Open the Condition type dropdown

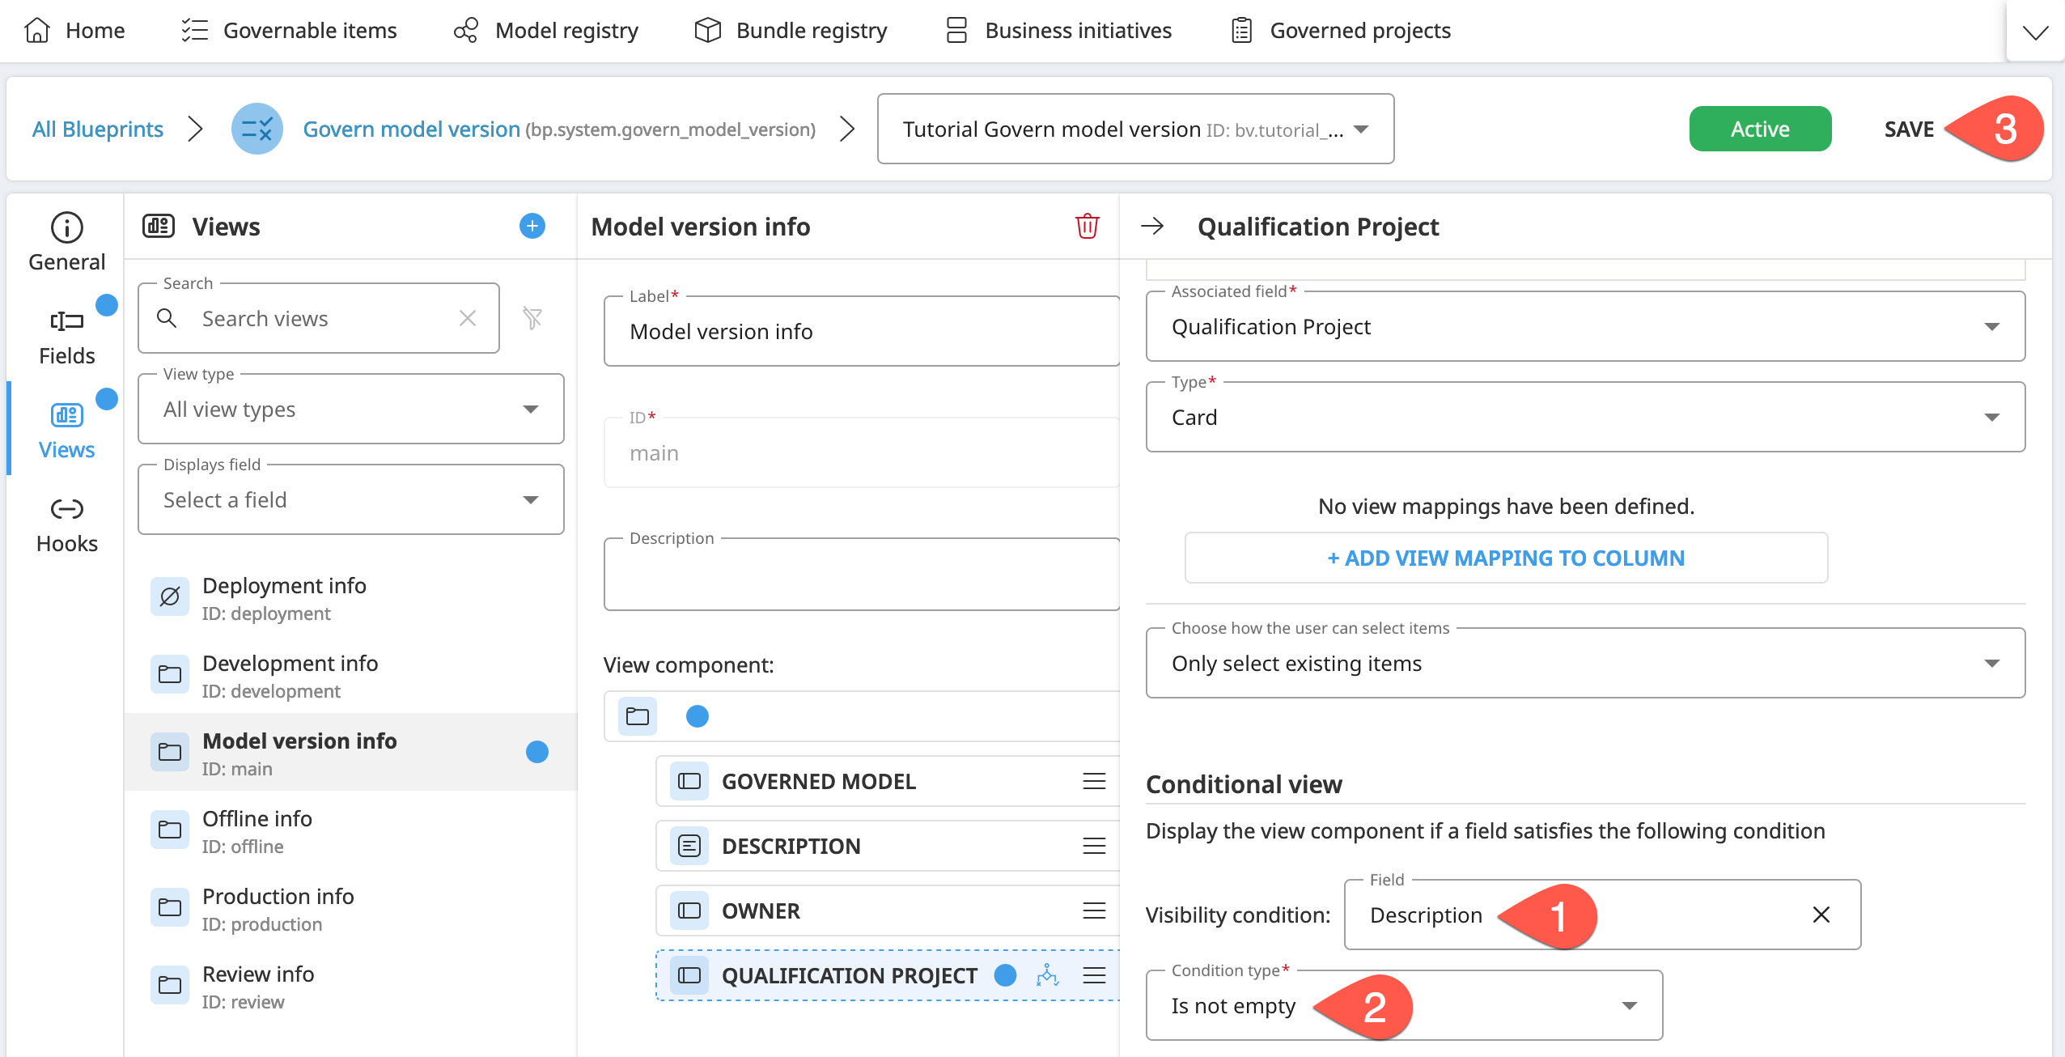point(1404,1005)
